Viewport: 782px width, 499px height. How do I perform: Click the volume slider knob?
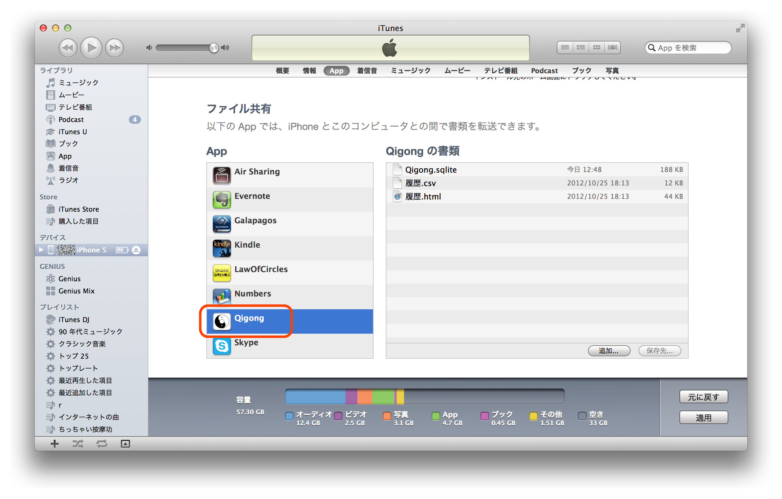(x=214, y=48)
